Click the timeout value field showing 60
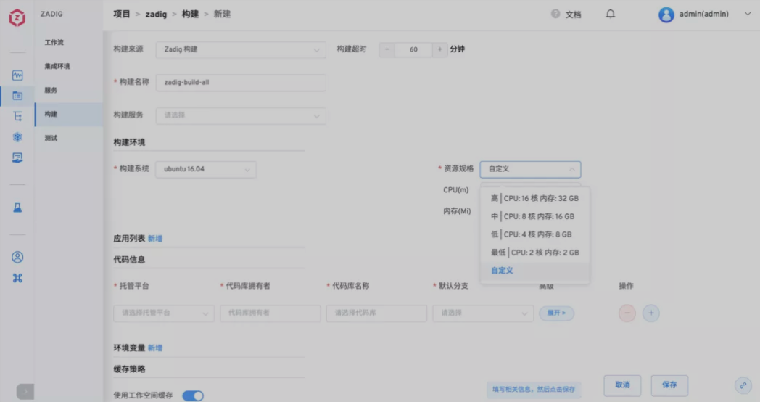The height and width of the screenshot is (402, 760). click(x=413, y=49)
